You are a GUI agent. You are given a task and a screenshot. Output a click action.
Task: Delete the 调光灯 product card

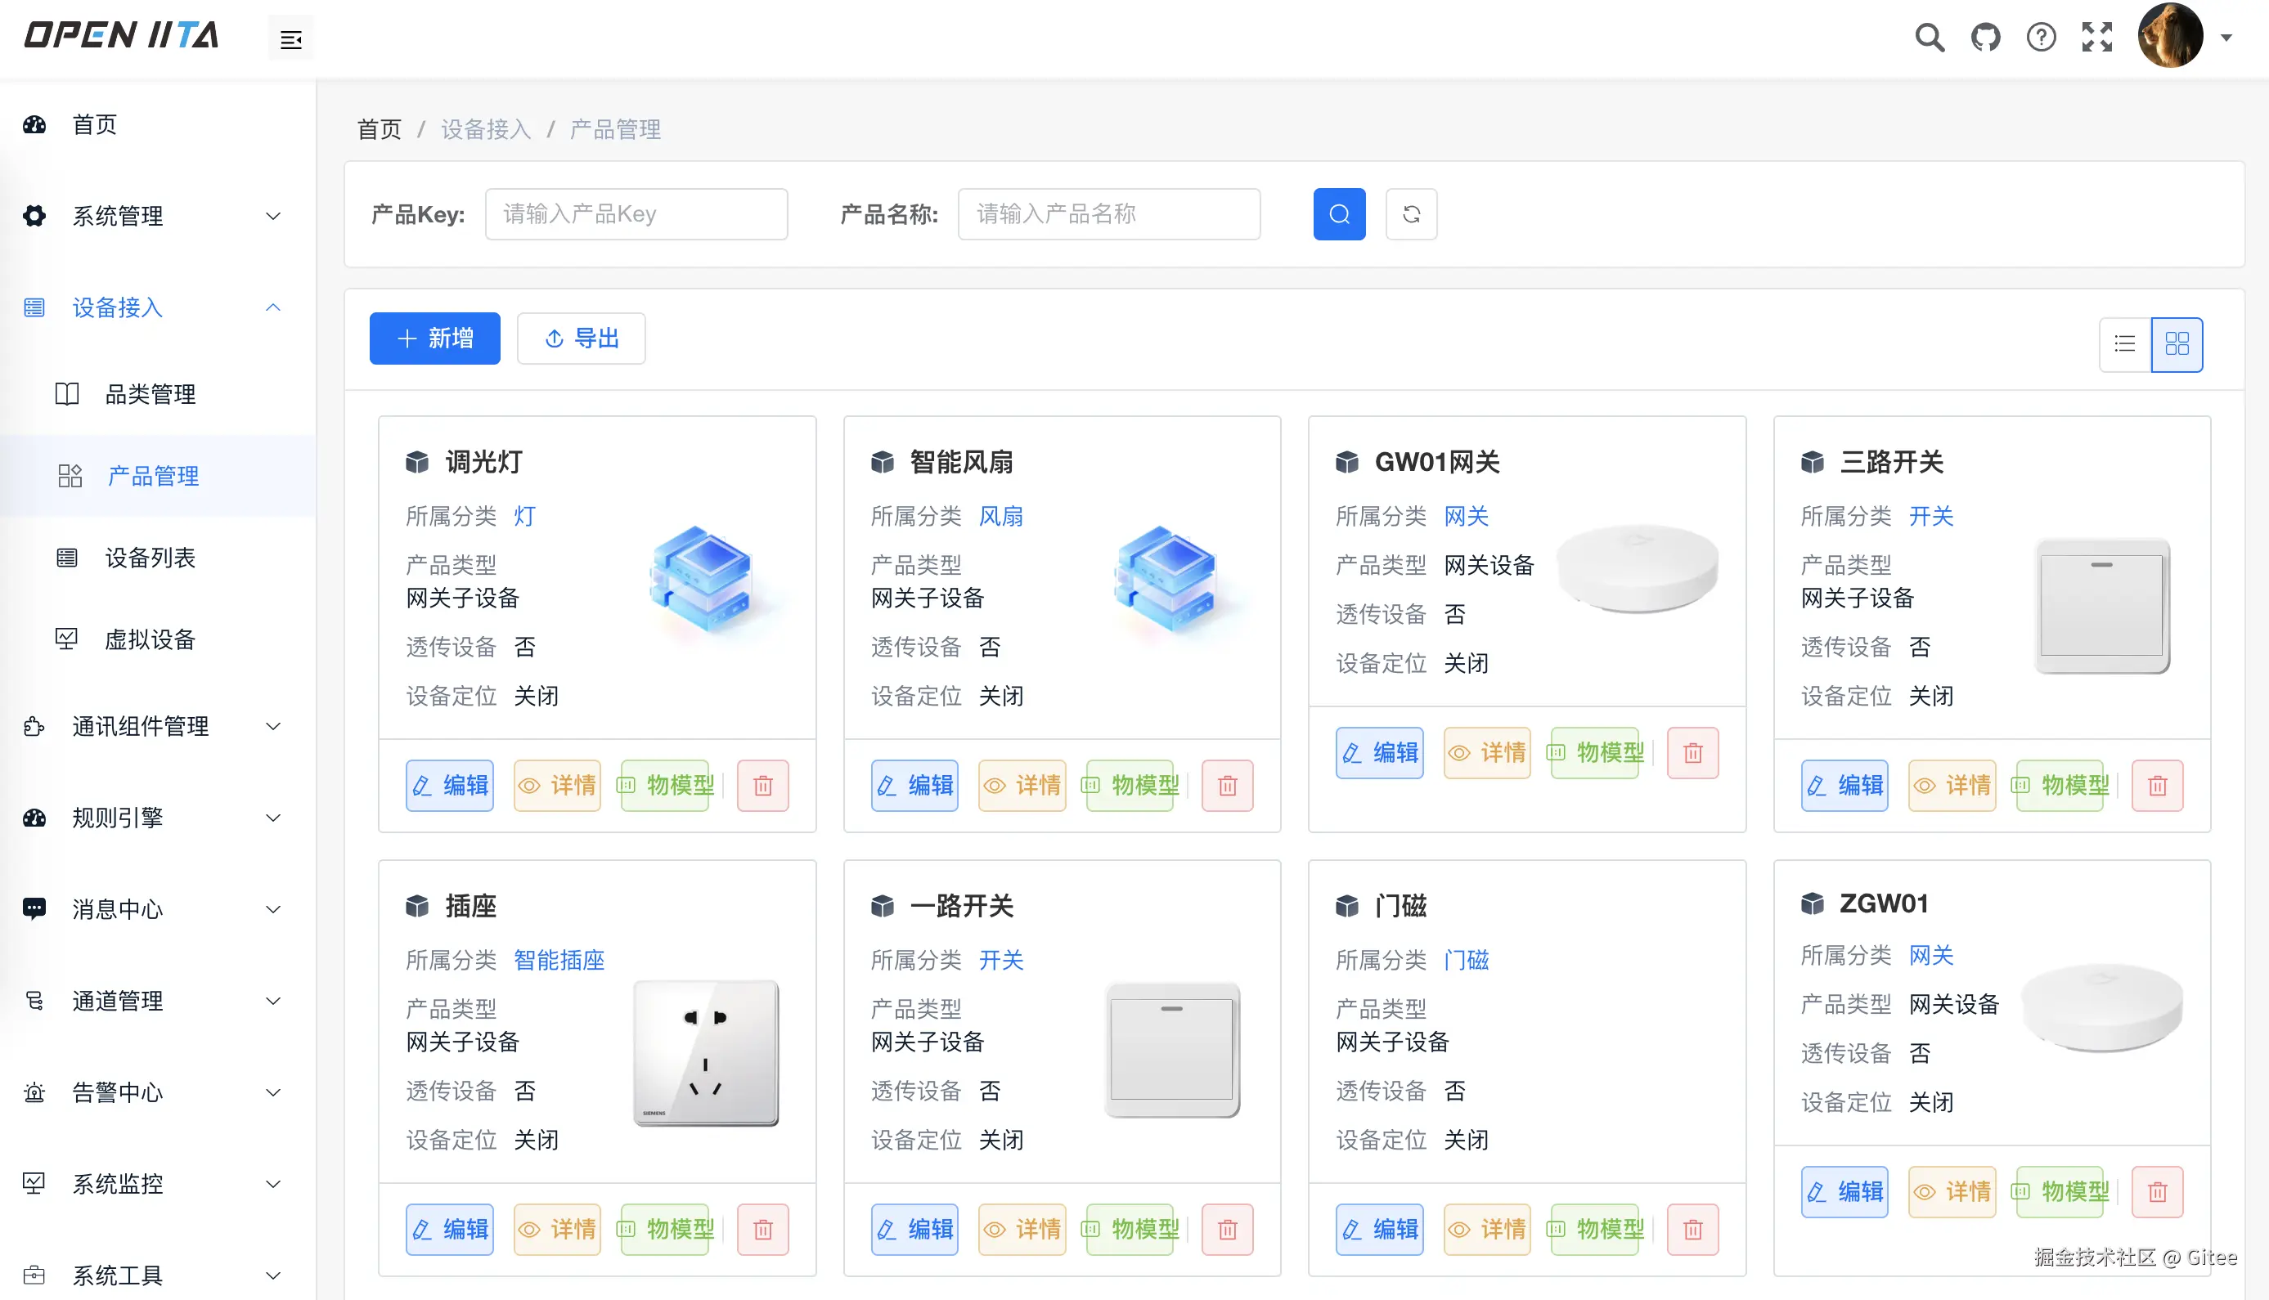coord(762,786)
